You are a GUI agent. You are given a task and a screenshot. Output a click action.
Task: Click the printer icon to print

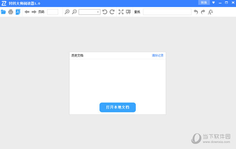pos(11,12)
